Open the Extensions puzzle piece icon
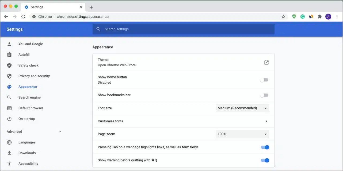Screen dimensions: 343x171 [x=320, y=16]
